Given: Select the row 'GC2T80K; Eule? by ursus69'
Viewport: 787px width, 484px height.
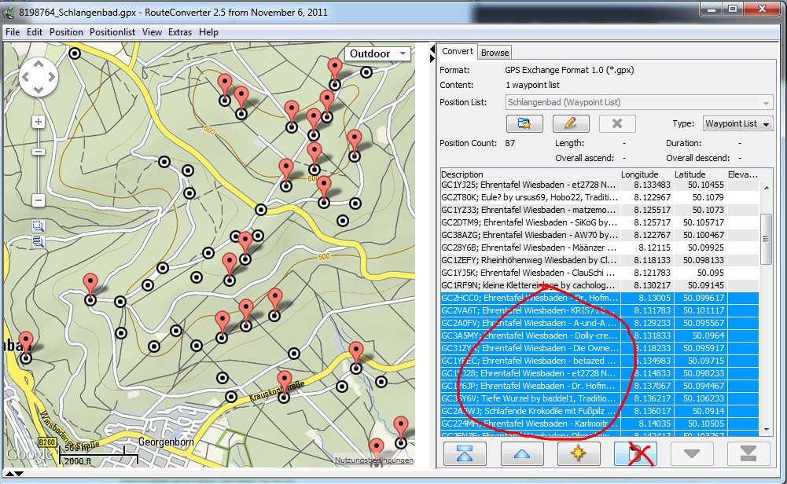Looking at the screenshot, I should click(600, 197).
